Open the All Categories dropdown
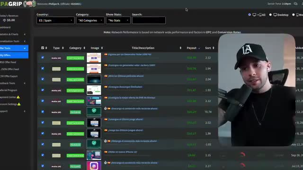 (90, 20)
